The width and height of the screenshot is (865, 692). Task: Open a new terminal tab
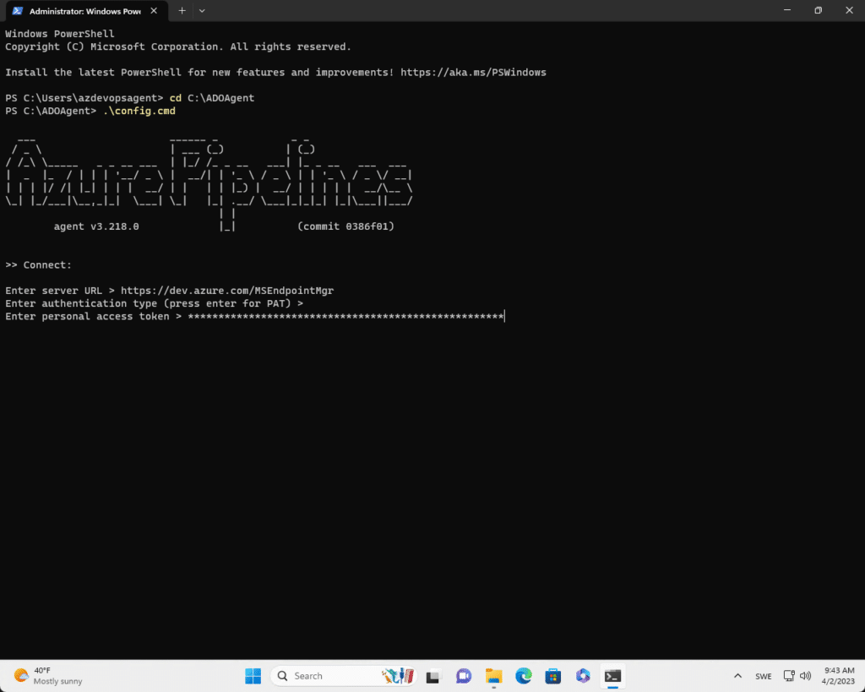pyautogui.click(x=182, y=10)
